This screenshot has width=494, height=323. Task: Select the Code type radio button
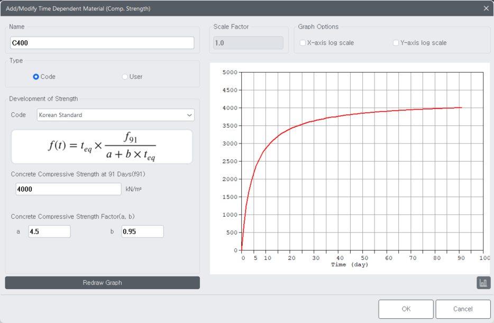tap(35, 76)
